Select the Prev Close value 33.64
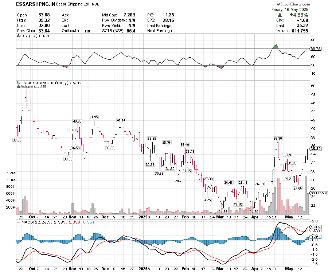Image resolution: width=328 pixels, height=272 pixels. [44, 31]
